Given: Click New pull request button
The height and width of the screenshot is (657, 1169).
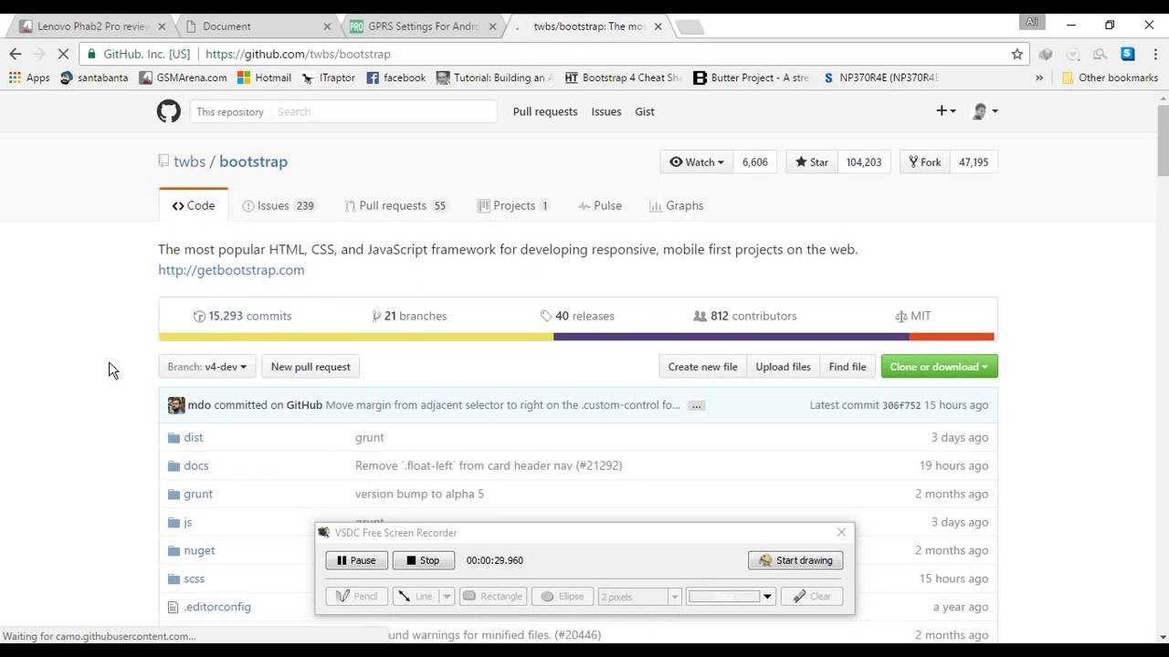Looking at the screenshot, I should [311, 367].
